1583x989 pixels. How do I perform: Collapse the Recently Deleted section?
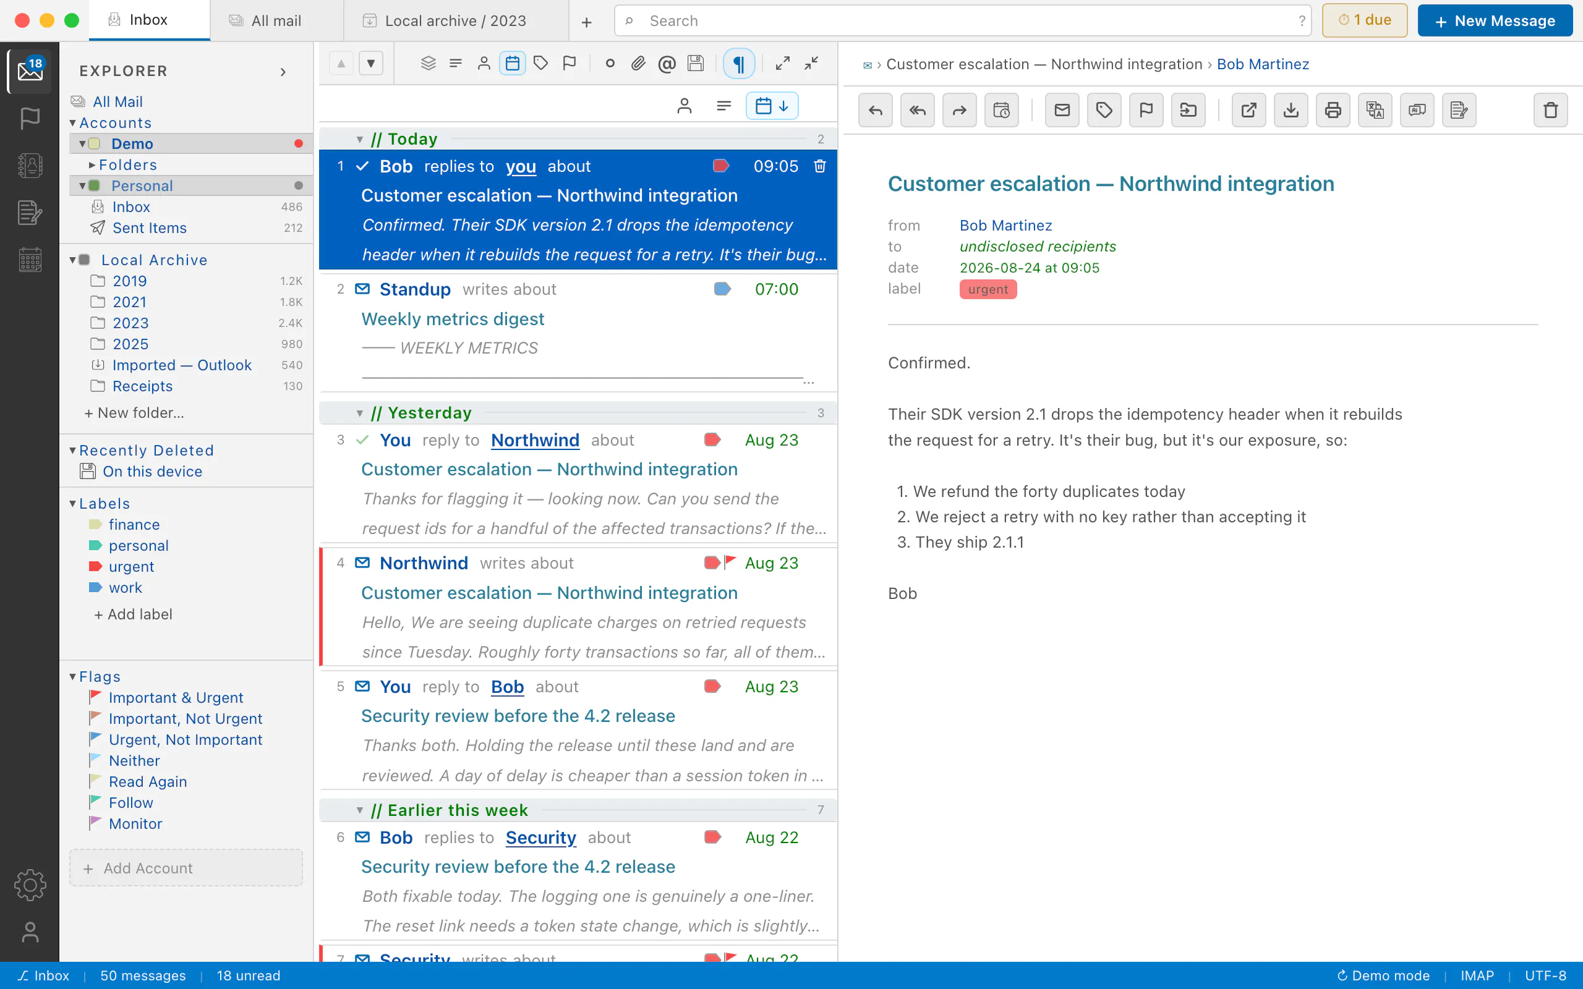pos(72,450)
